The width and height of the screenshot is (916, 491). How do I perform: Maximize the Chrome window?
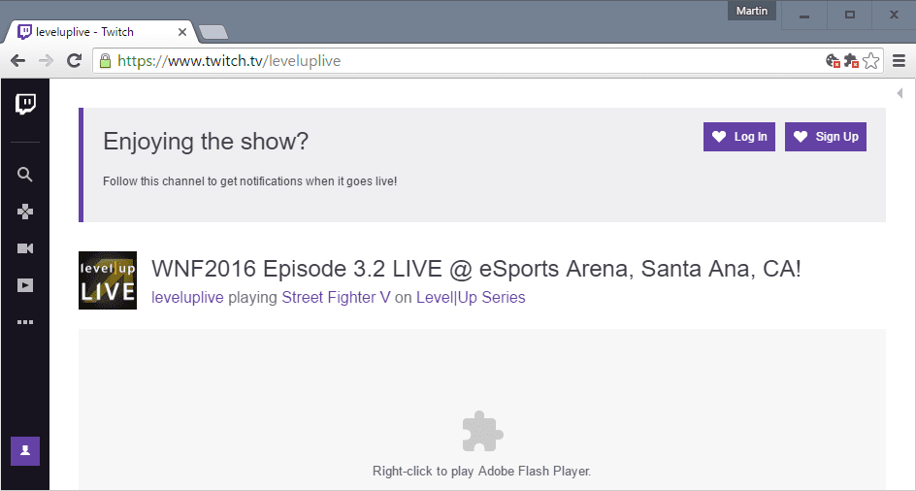click(x=849, y=16)
